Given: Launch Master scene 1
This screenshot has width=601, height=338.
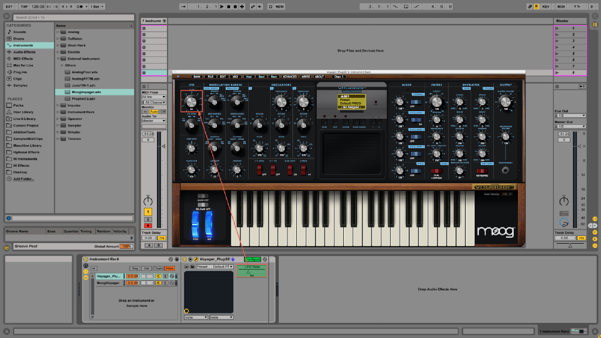Looking at the screenshot, I should pos(557,28).
